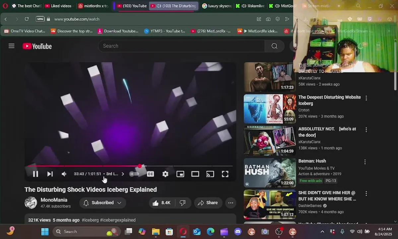Viewport: 398px width, 239px height.
Task: Click the address bar URL youtube.com/watch
Action: pos(77,19)
